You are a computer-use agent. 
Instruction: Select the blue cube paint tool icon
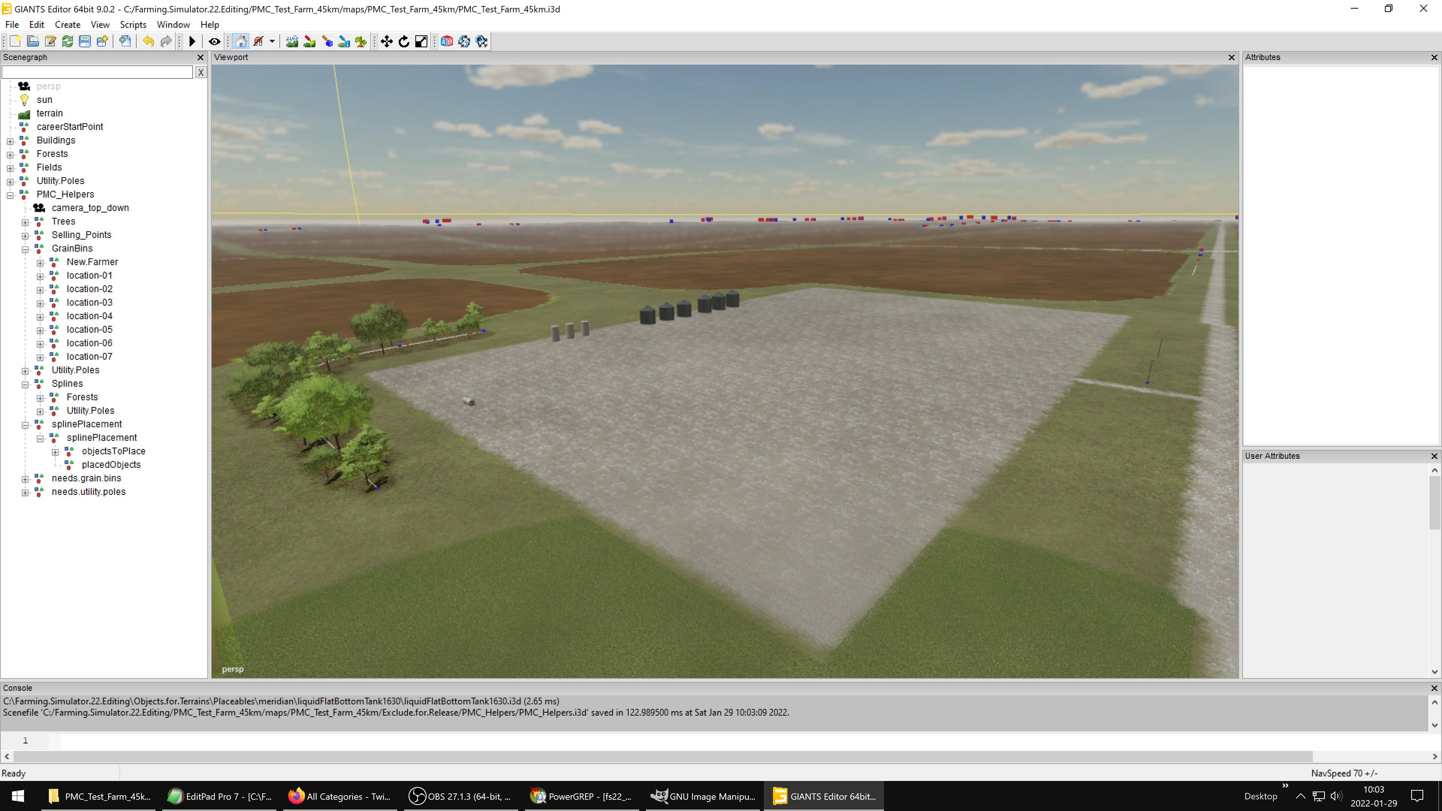(327, 41)
